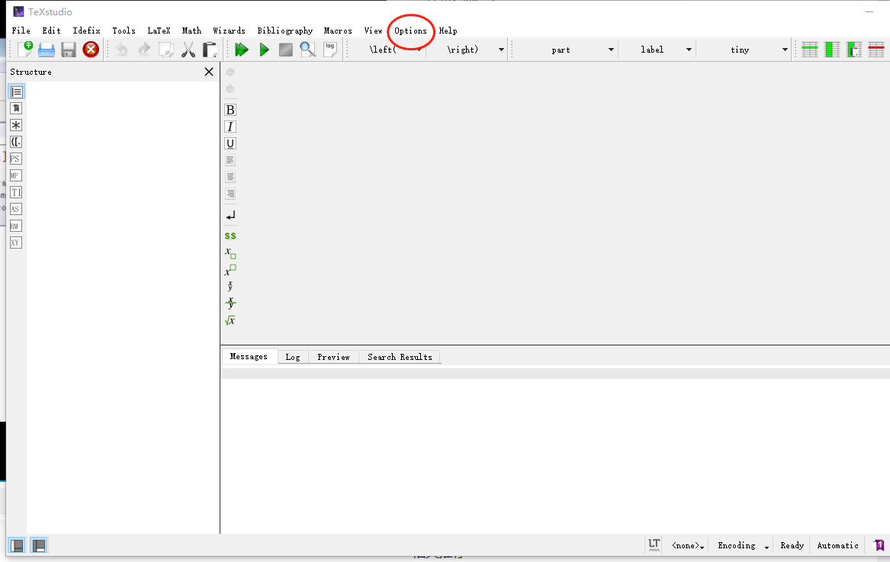Center align text
Screen dimensions: 890x562
(230, 177)
